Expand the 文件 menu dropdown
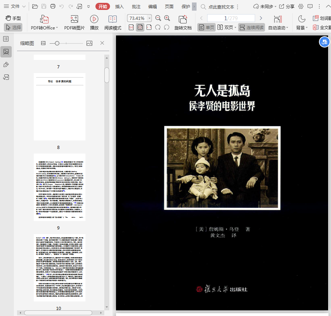The height and width of the screenshot is (316, 331). point(15,6)
